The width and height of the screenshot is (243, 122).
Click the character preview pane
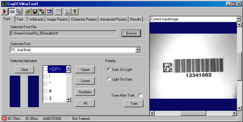tap(24, 91)
